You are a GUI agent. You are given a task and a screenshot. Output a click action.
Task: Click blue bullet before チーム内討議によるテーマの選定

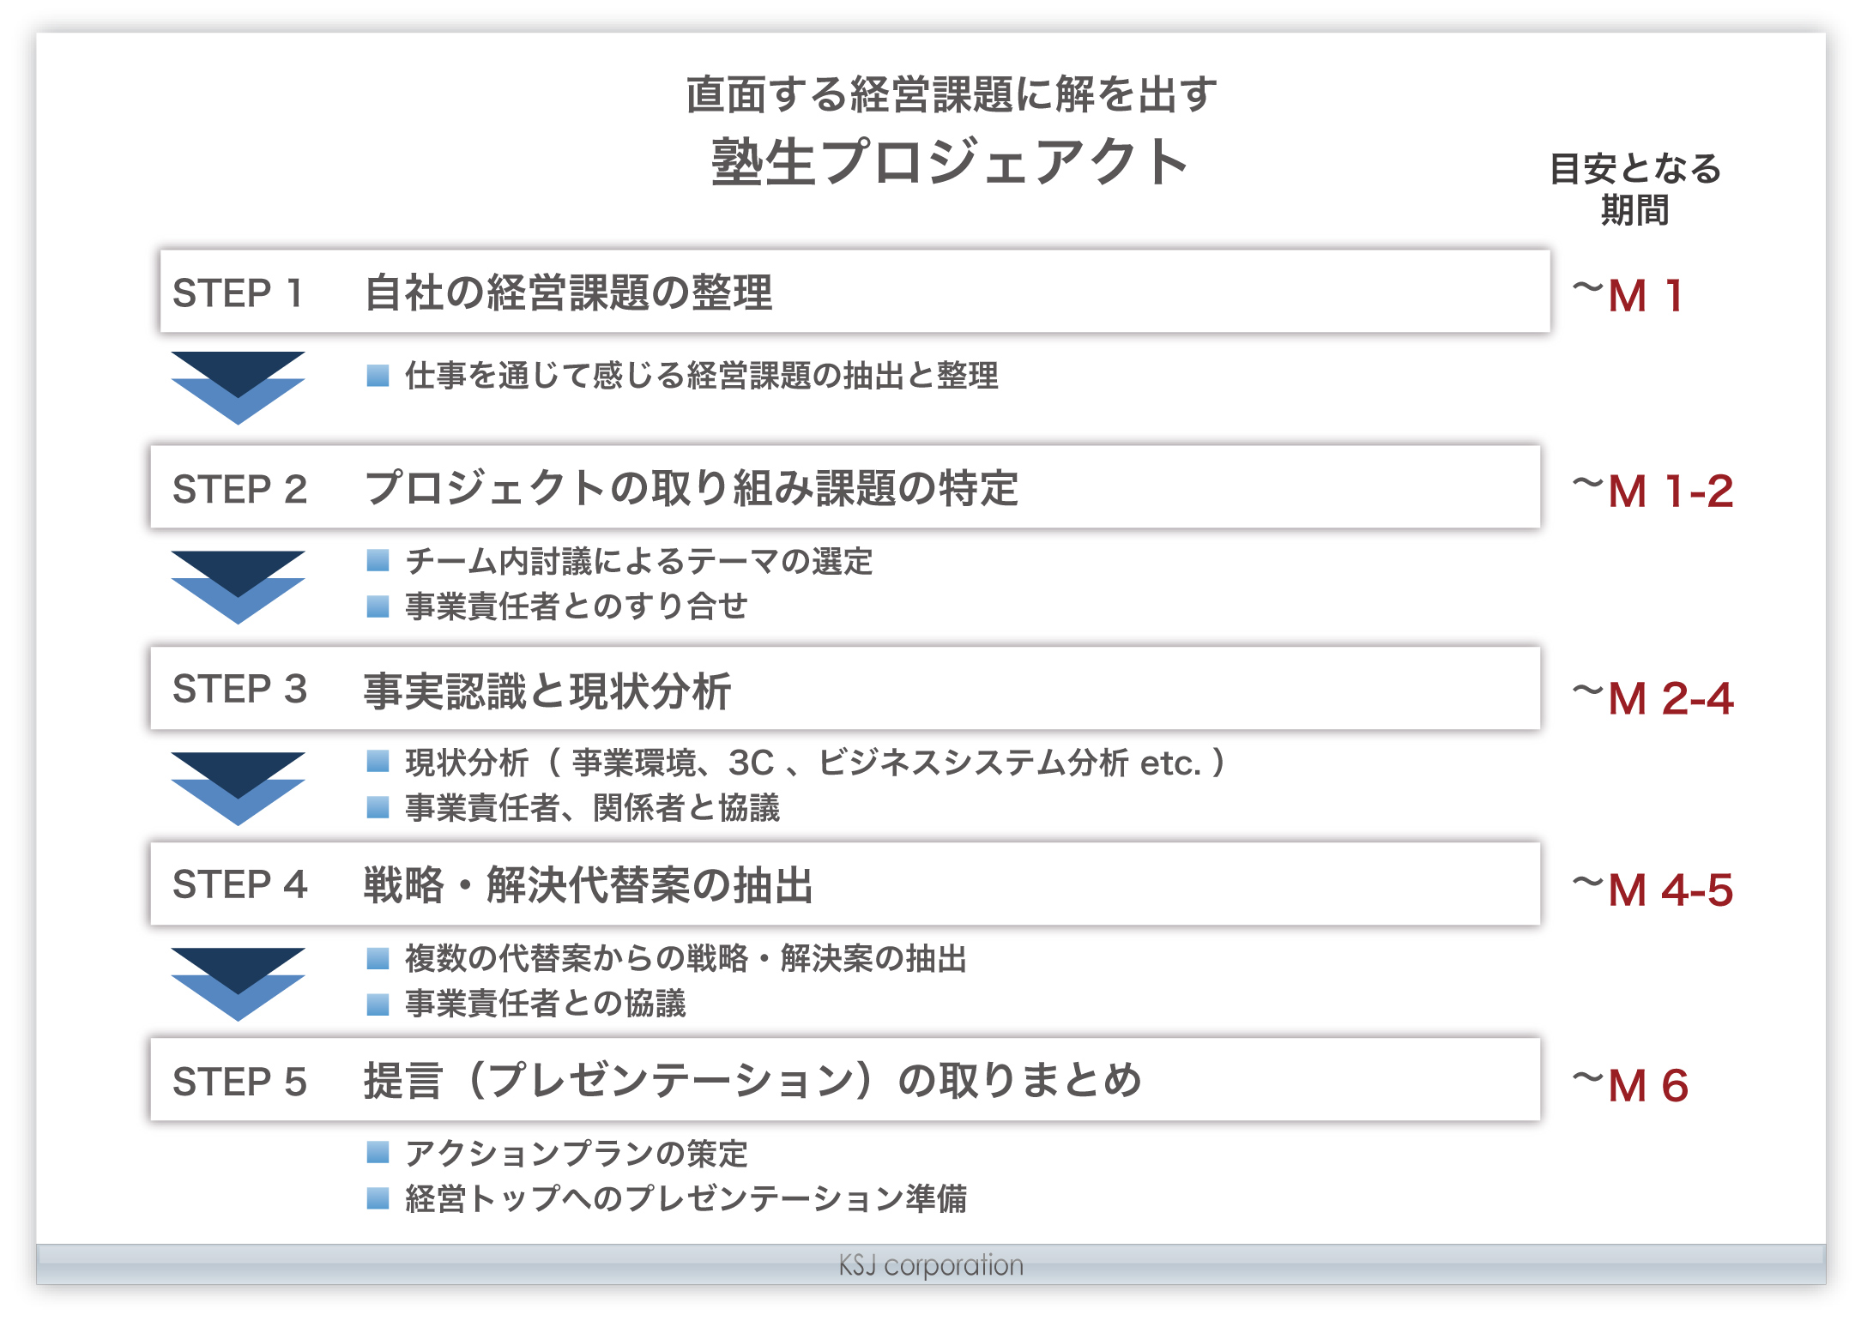click(x=378, y=561)
